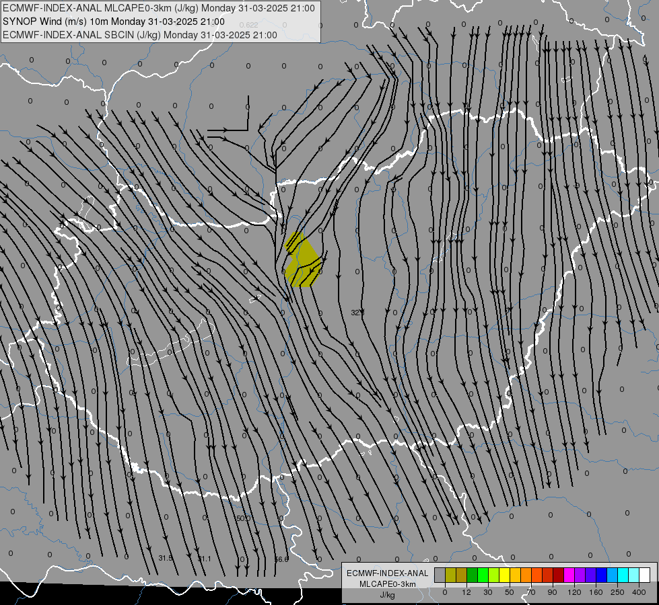Image resolution: width=659 pixels, height=605 pixels.
Task: Click the '30' tick label on the legend
Action: (488, 592)
